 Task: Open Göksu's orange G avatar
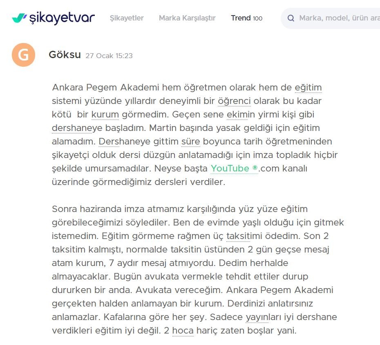[x=24, y=55]
